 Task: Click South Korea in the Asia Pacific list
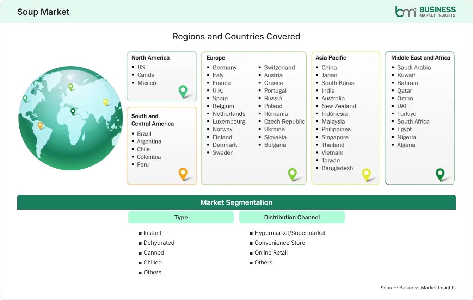click(338, 83)
